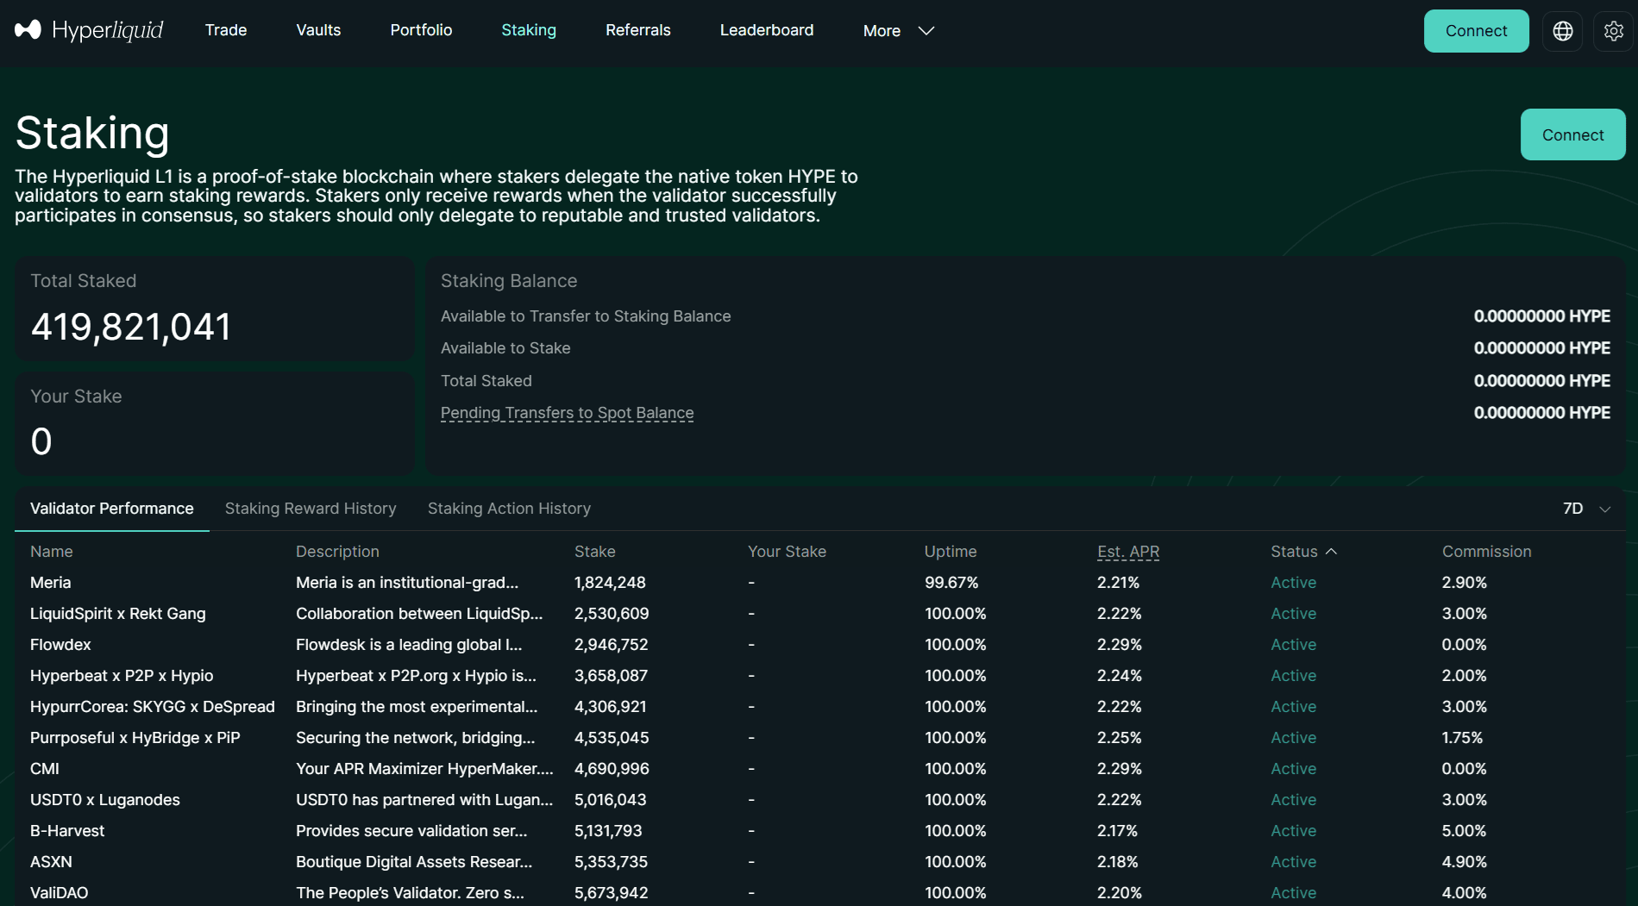This screenshot has height=906, width=1638.
Task: Click the Status sort arrow
Action: [1330, 551]
